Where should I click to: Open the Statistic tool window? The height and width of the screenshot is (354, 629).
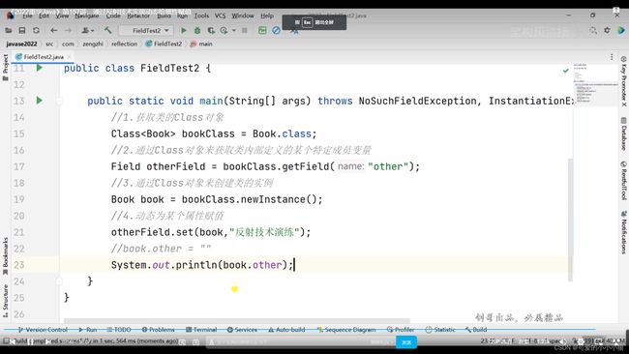point(440,330)
